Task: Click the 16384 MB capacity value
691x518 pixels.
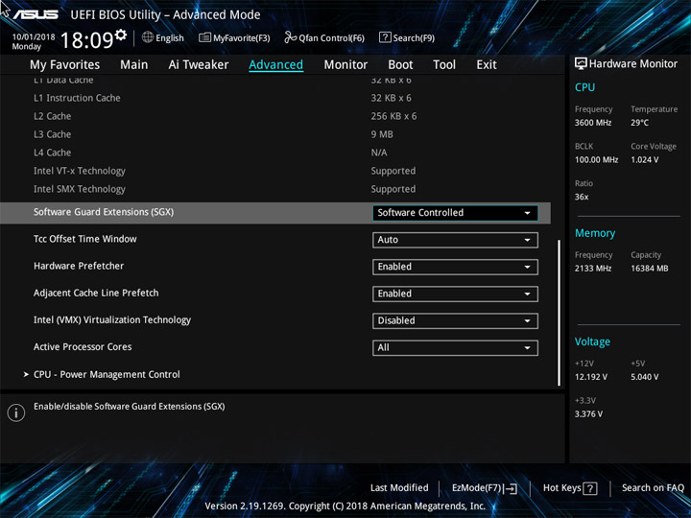Action: [x=649, y=269]
